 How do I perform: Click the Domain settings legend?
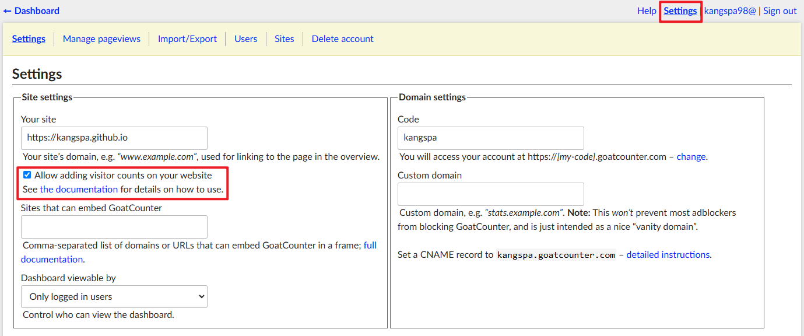[x=433, y=97]
